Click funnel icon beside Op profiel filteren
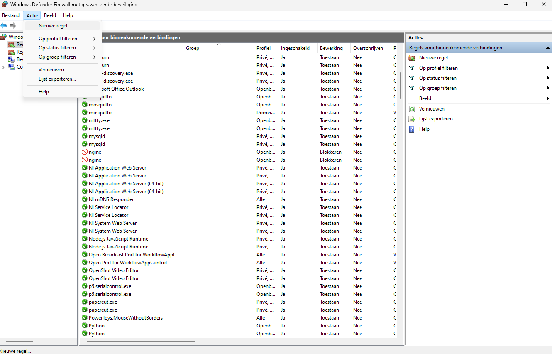This screenshot has width=552, height=354. (412, 68)
